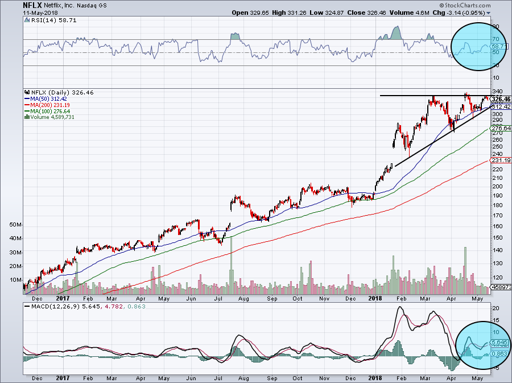Click the '10M' volume axis label
Image resolution: width=512 pixels, height=383 pixels.
point(15,280)
